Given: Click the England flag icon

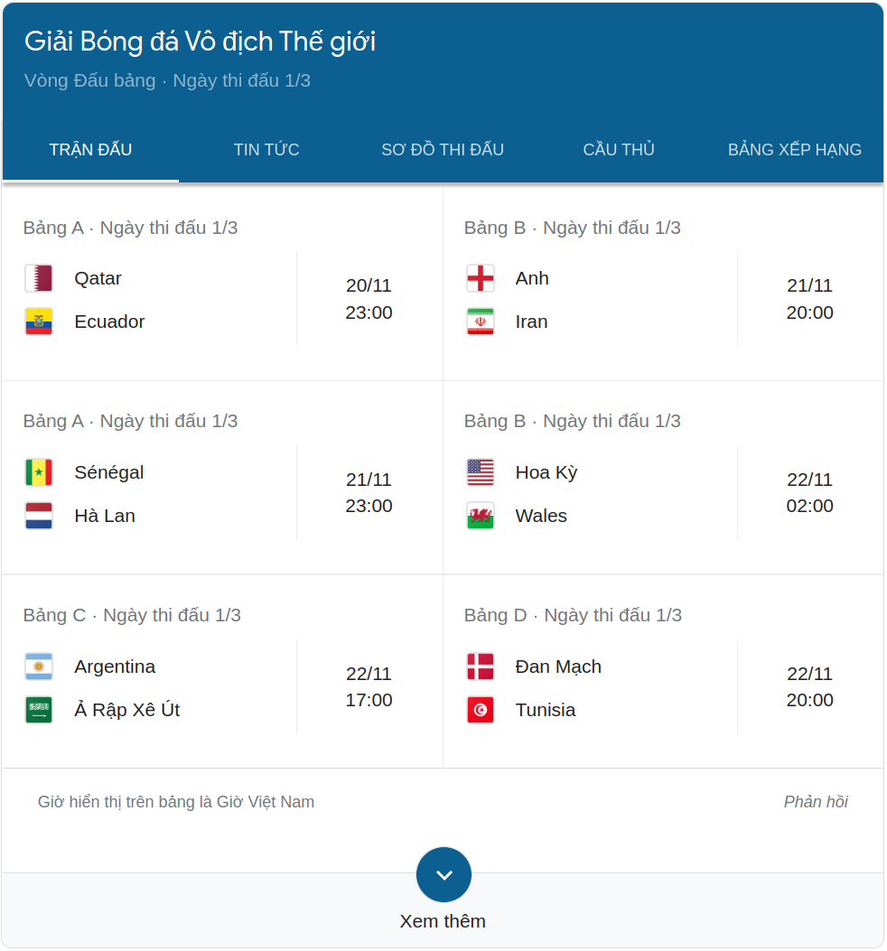Looking at the screenshot, I should pyautogui.click(x=481, y=278).
